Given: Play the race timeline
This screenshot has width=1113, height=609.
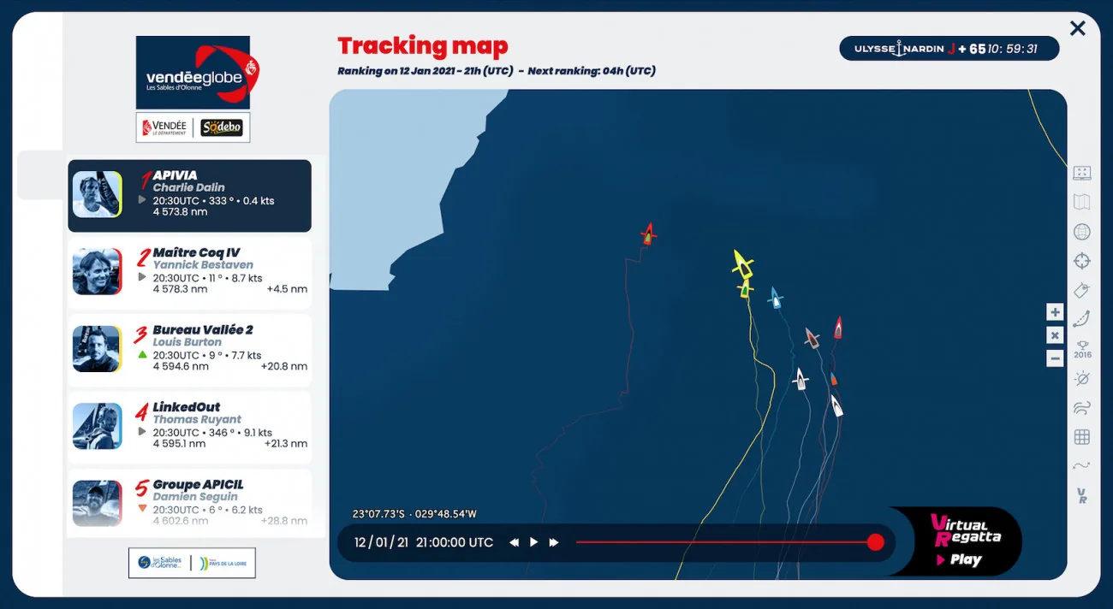Looking at the screenshot, I should (x=533, y=542).
